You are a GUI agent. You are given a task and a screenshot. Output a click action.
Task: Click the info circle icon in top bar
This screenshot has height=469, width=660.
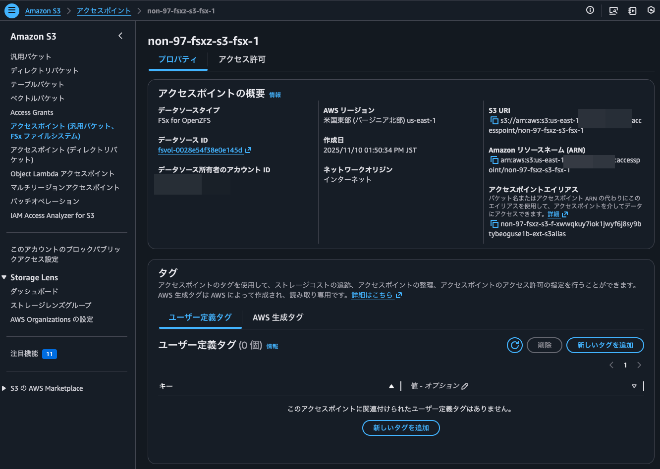590,10
